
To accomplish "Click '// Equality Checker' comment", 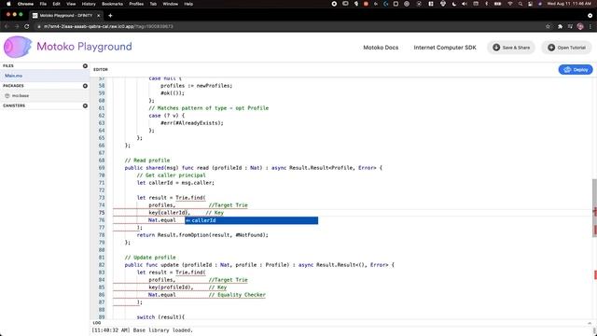I will click(237, 295).
